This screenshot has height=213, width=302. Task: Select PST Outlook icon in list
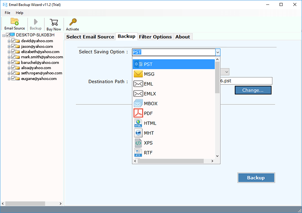click(x=138, y=64)
